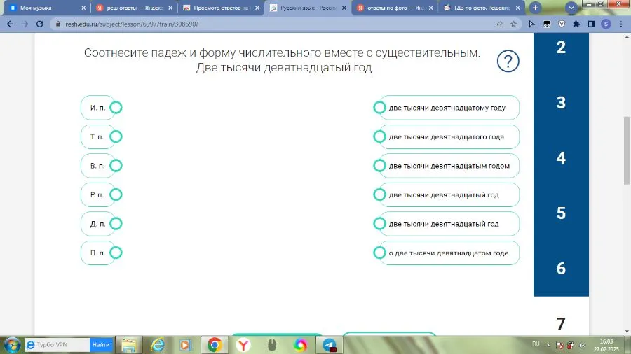Select connector for 'девятнадцатым годом'
631x354 pixels.
(379, 165)
